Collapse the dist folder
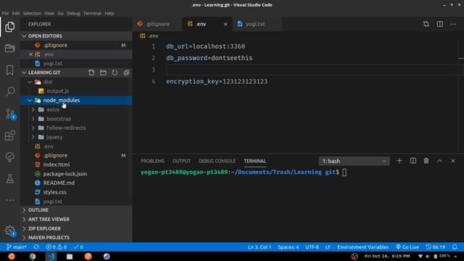The height and width of the screenshot is (261, 464). [30, 82]
